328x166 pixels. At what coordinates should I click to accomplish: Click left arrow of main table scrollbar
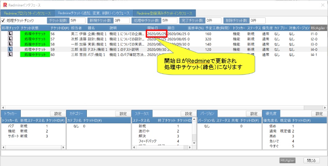point(3,107)
